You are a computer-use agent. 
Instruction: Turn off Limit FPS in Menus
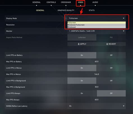coord(111,68)
